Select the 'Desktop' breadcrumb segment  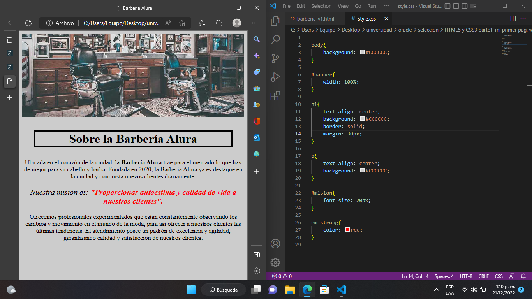tap(351, 30)
